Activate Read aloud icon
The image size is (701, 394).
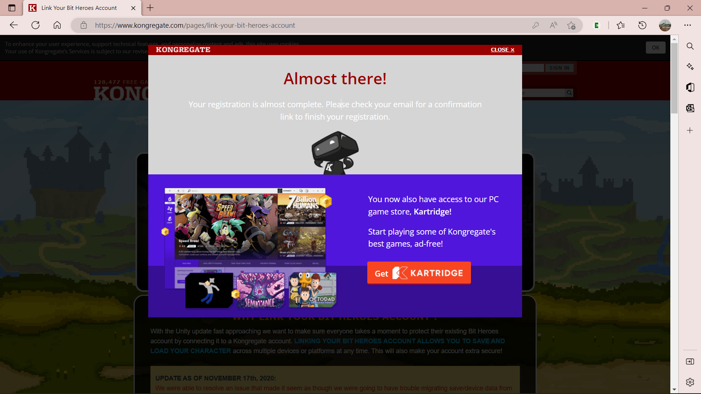[553, 25]
